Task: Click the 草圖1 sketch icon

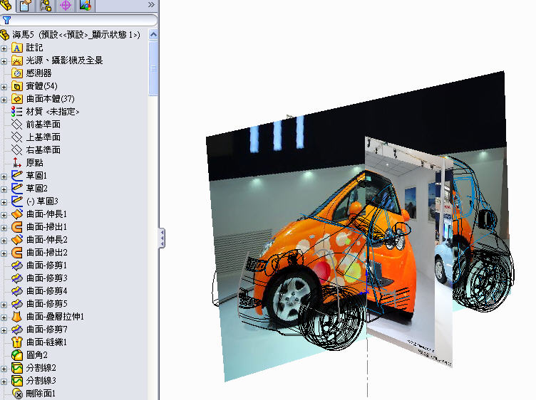Action: pos(17,175)
